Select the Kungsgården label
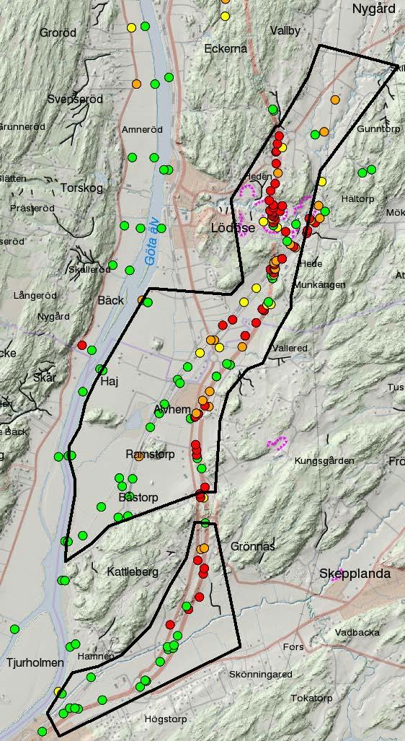405x741 pixels. click(x=325, y=460)
